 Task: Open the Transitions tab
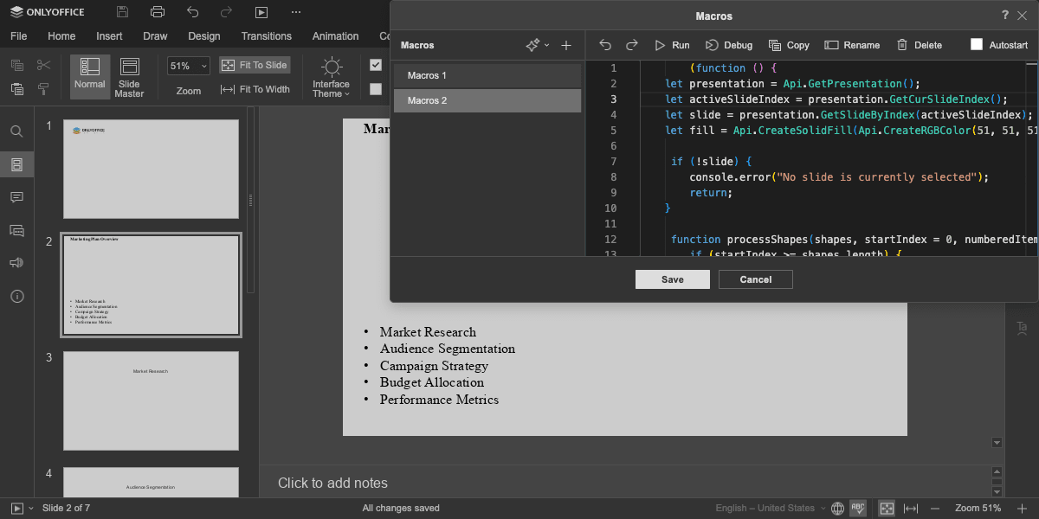click(267, 36)
